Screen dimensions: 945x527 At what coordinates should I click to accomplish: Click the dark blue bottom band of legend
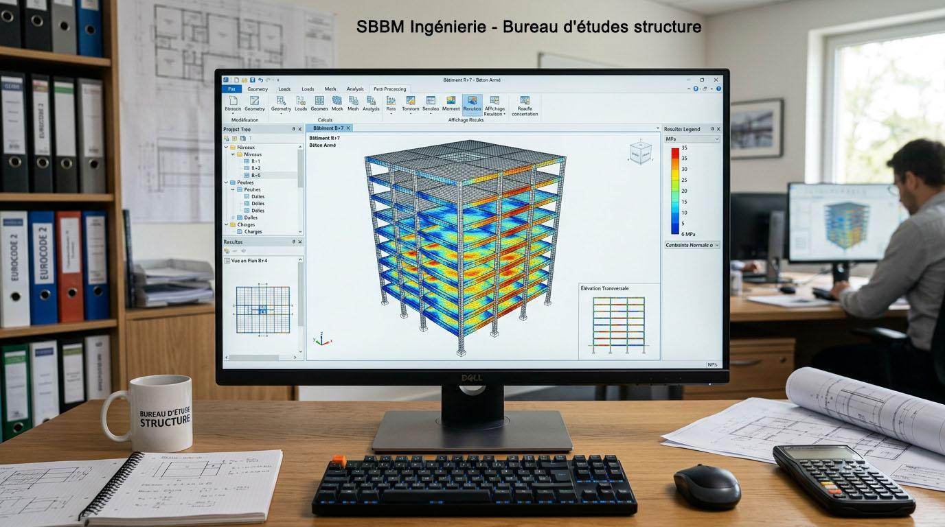coord(675,229)
